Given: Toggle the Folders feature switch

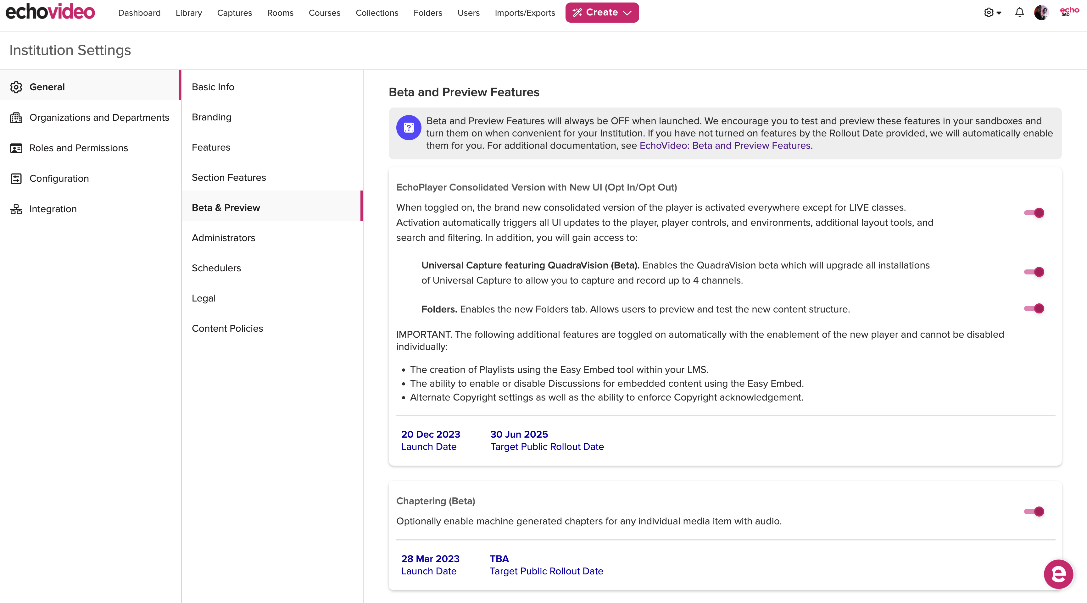Looking at the screenshot, I should pos(1034,309).
